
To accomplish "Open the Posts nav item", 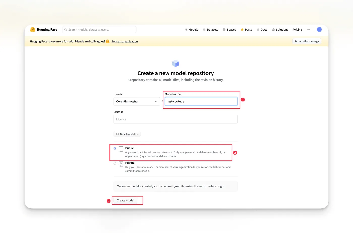I will pos(246,30).
